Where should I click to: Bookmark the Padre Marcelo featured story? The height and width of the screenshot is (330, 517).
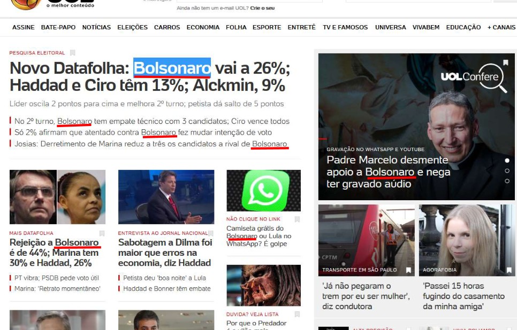505,62
